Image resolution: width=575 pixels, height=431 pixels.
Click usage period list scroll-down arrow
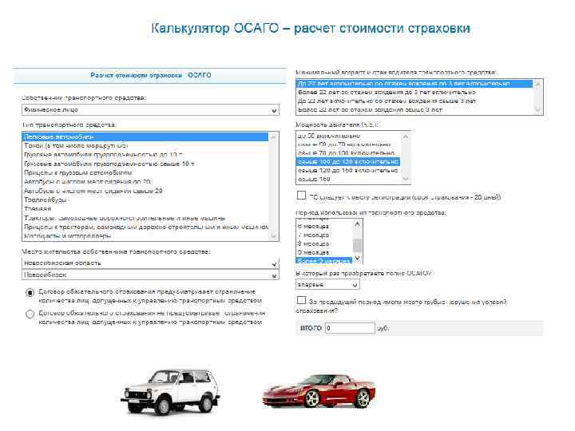point(358,259)
